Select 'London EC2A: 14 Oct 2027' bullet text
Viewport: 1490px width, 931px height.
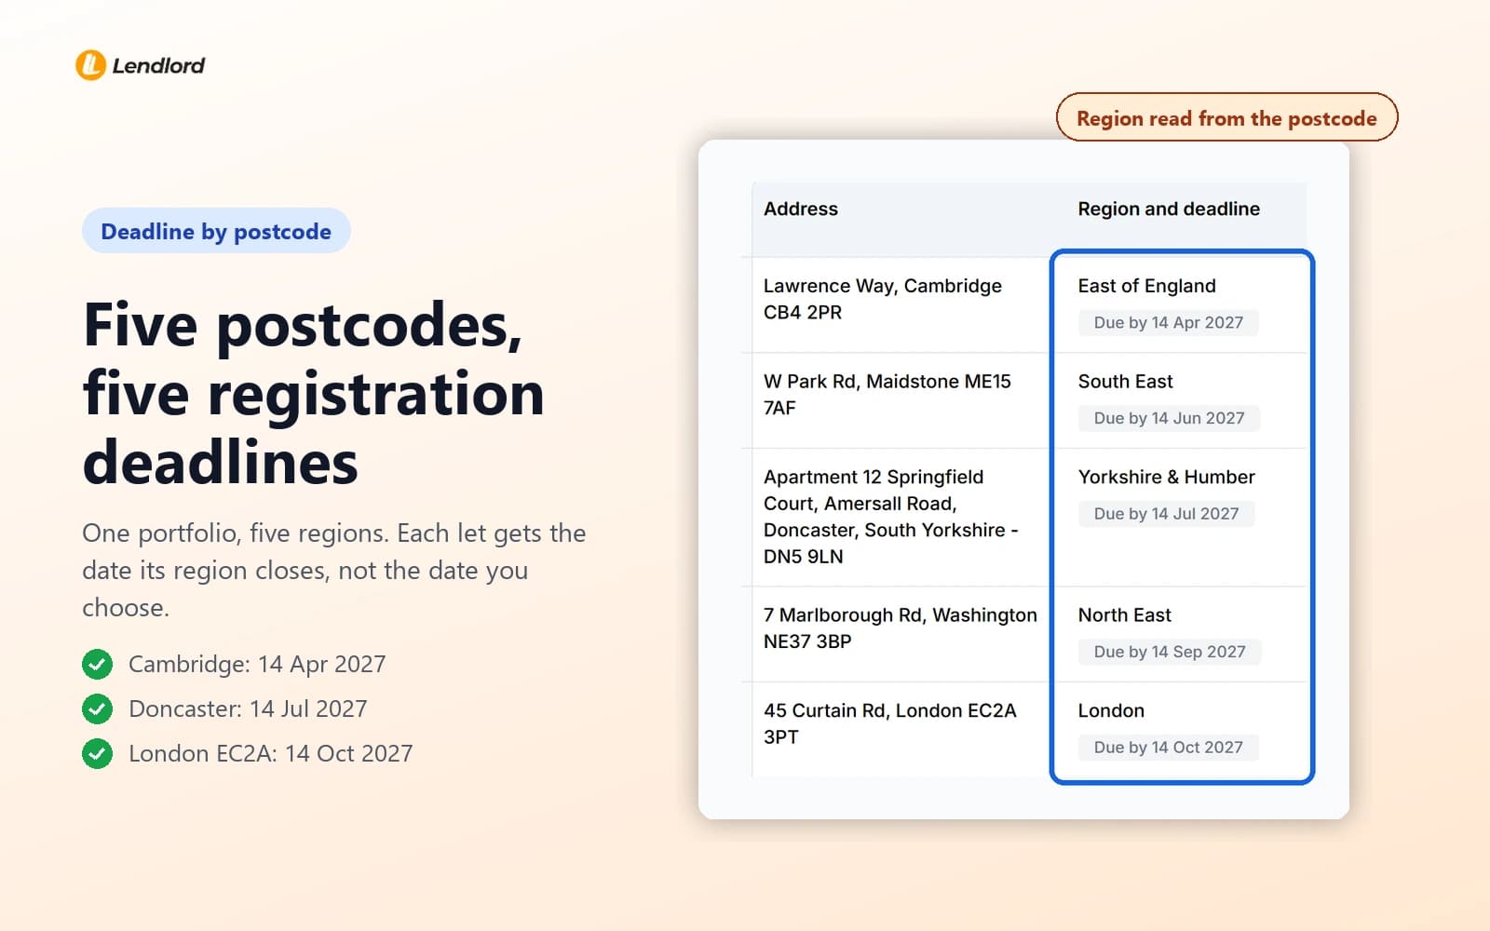pos(270,753)
